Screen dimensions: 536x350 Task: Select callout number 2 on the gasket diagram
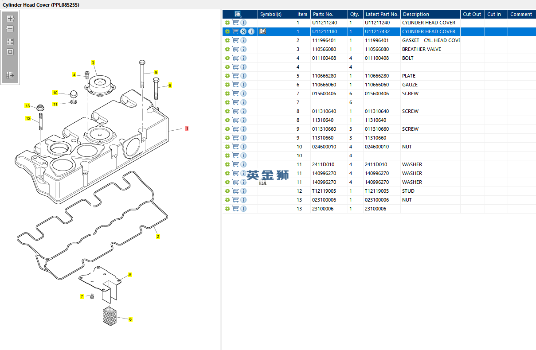(158, 237)
